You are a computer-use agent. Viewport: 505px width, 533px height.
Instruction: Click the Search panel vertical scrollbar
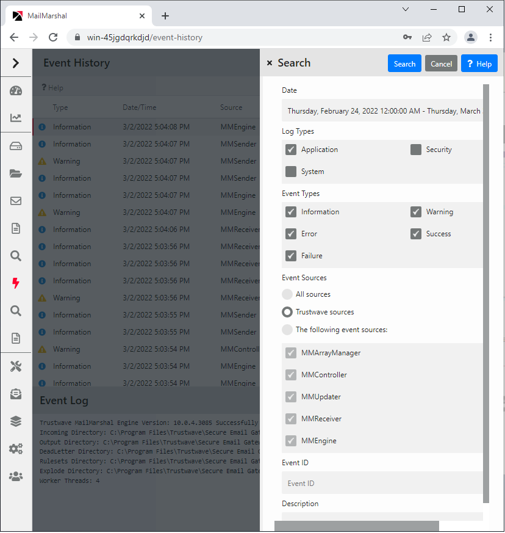(x=486, y=293)
